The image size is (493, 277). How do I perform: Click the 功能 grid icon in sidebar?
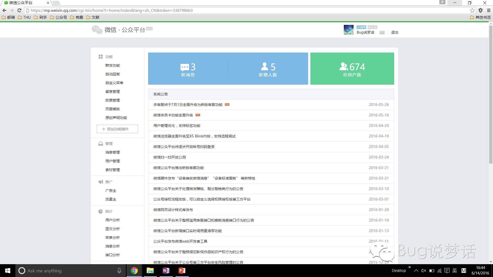click(x=101, y=57)
